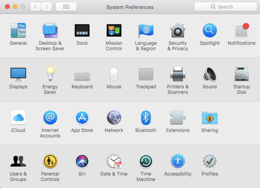The width and height of the screenshot is (260, 188).
Task: Open the General preferences pane
Action: [x=18, y=31]
